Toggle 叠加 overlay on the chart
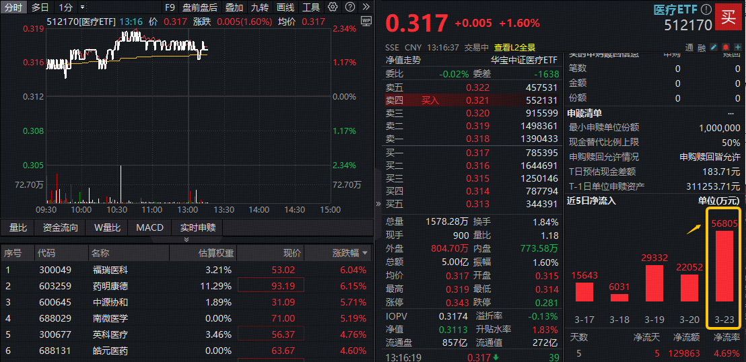The image size is (746, 362). (x=234, y=7)
